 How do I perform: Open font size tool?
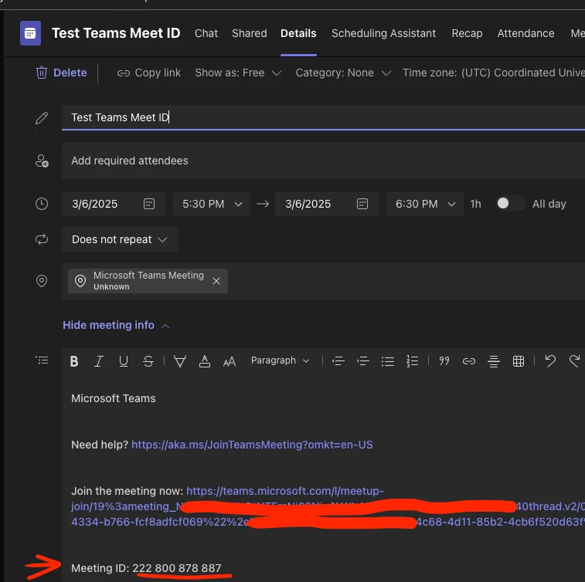point(230,361)
